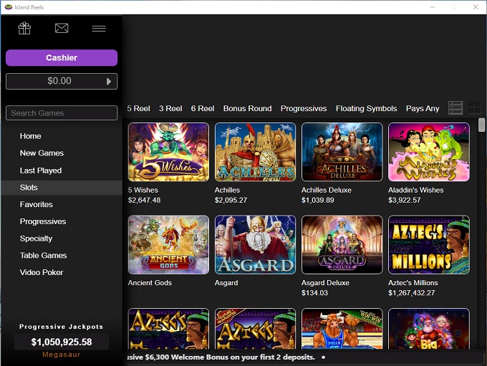This screenshot has width=487, height=366.
Task: Click the Aztec's Millions title text
Action: tap(413, 283)
